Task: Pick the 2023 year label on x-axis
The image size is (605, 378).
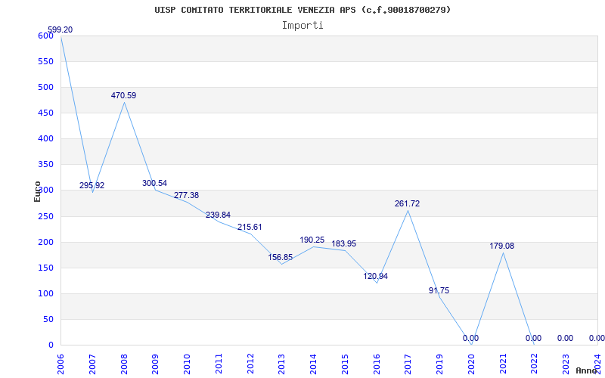Action: point(566,364)
